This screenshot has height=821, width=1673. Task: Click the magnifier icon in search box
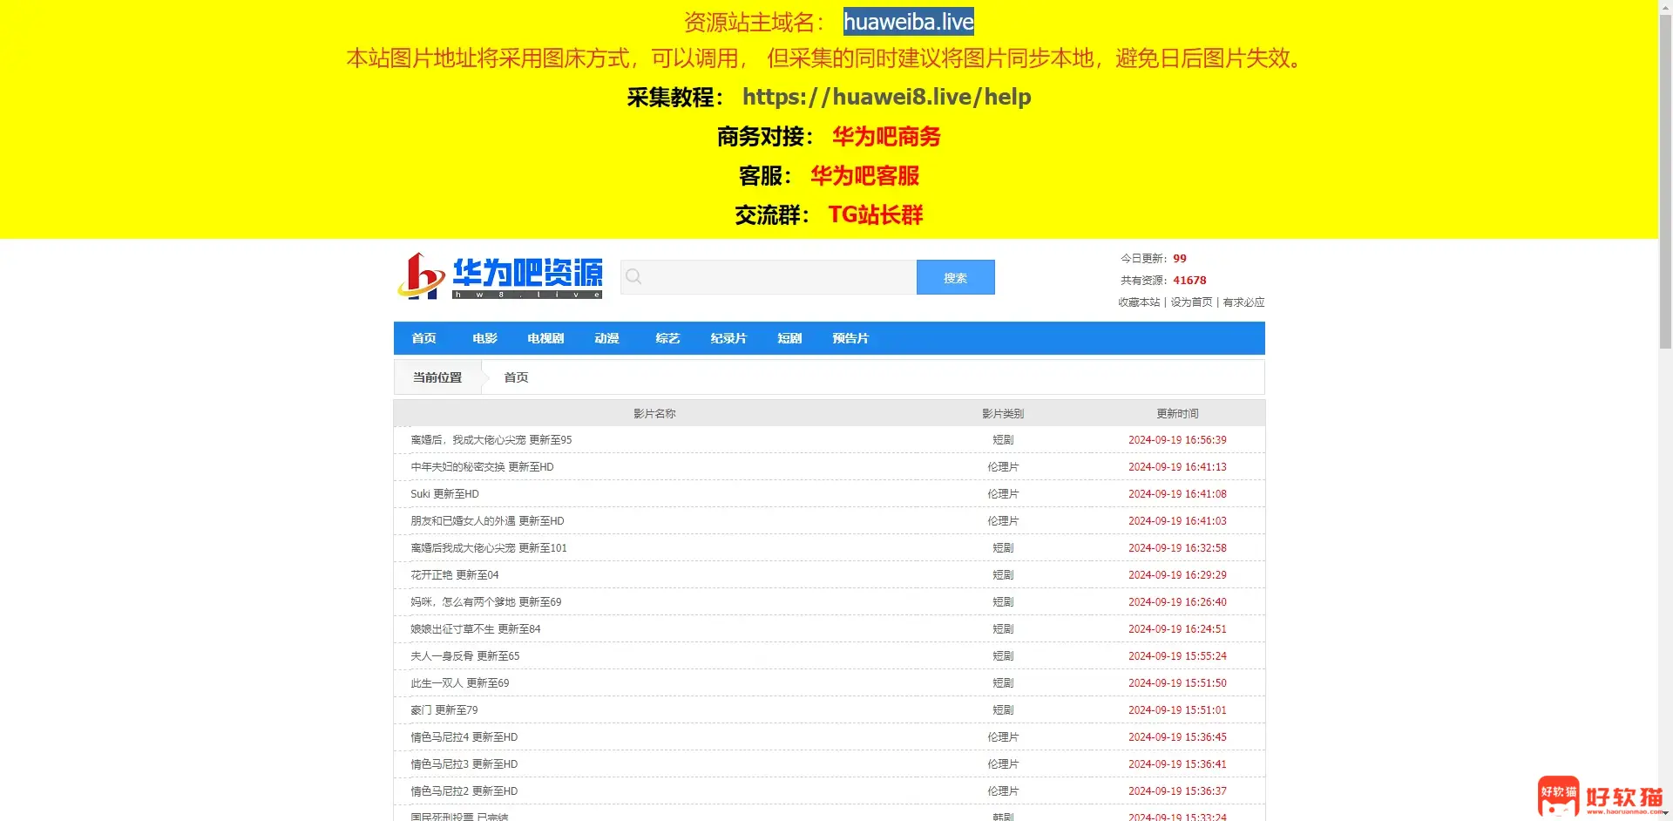(x=633, y=277)
